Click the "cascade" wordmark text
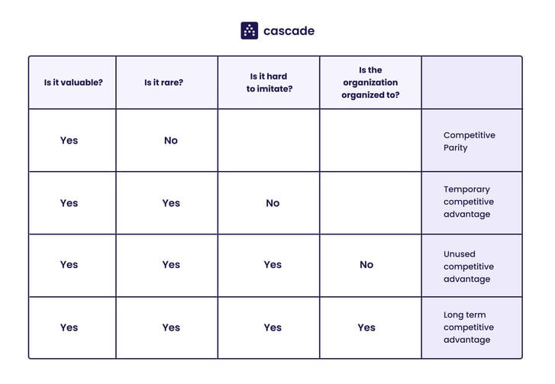 point(289,31)
